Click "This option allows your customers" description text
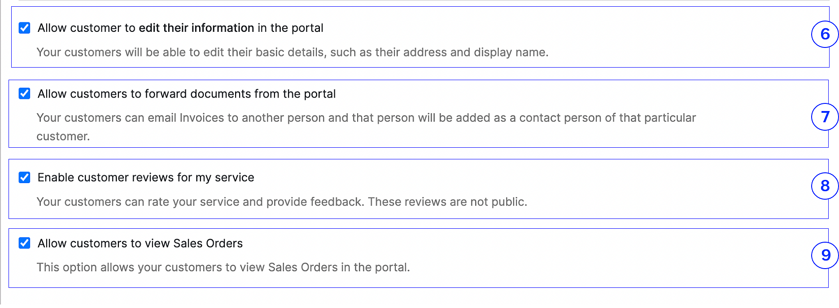Viewport: 839px width, 308px height. click(130, 267)
